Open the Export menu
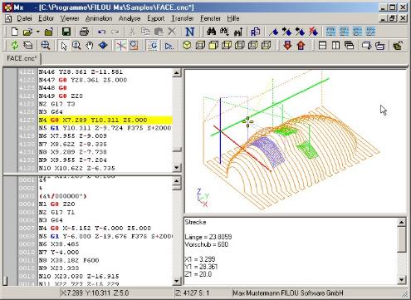This screenshot has height=300, width=411. (156, 18)
